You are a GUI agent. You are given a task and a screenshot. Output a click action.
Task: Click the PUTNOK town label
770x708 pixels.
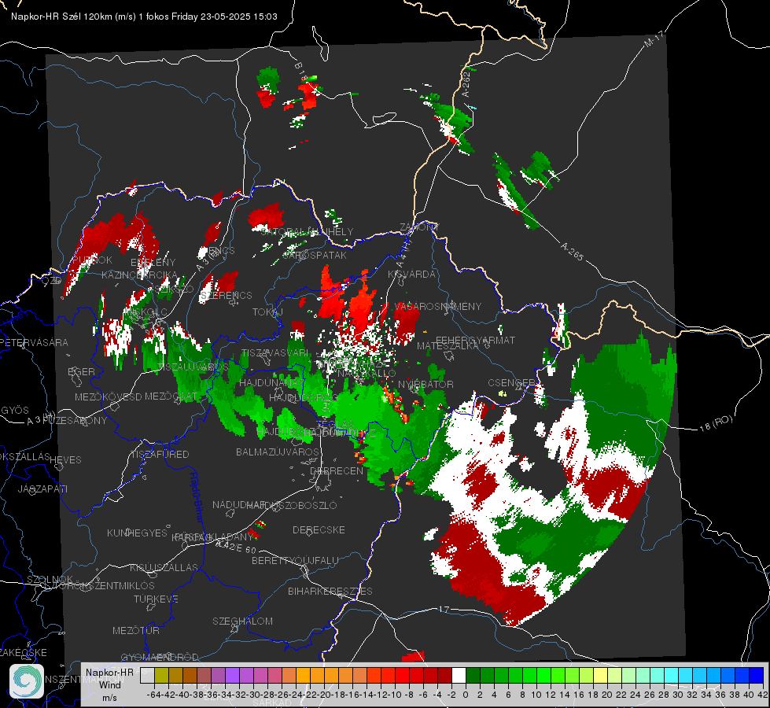[92, 260]
